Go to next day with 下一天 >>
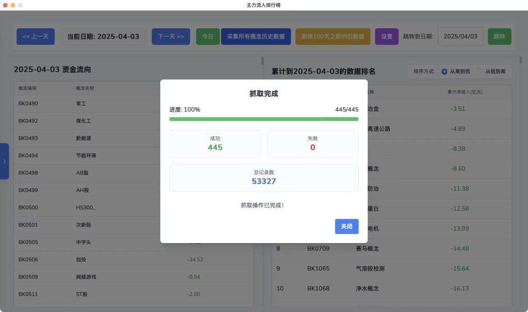Viewport: 528px width, 312px height. point(171,37)
